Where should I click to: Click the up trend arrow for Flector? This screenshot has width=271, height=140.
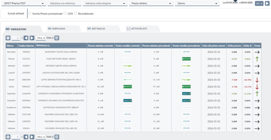(x=257, y=59)
